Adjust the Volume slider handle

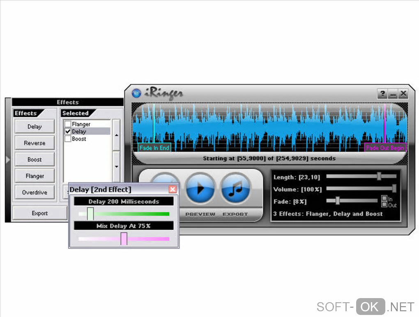(x=394, y=188)
